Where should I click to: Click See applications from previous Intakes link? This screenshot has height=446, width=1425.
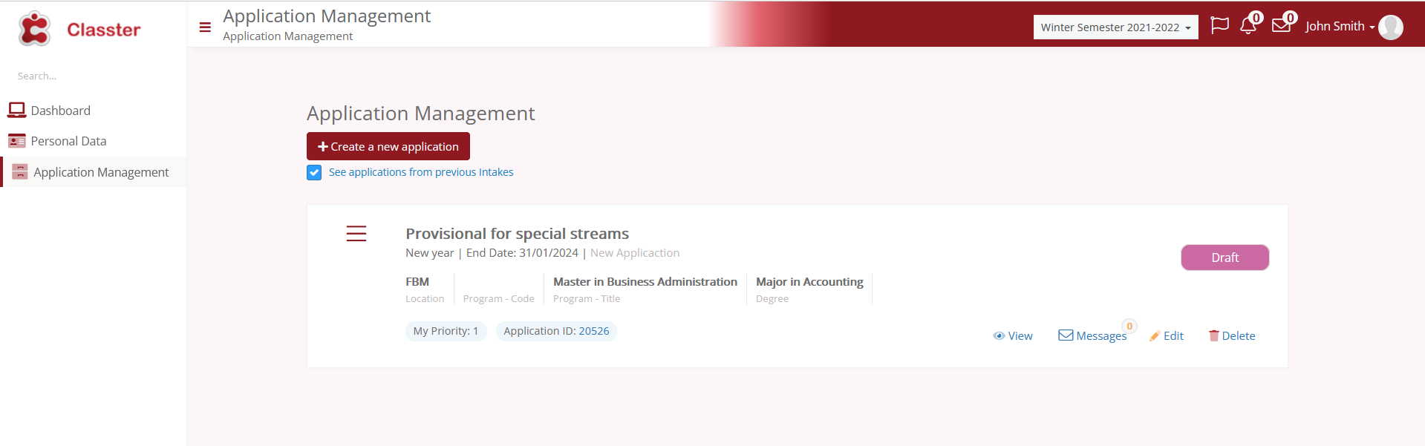[421, 172]
